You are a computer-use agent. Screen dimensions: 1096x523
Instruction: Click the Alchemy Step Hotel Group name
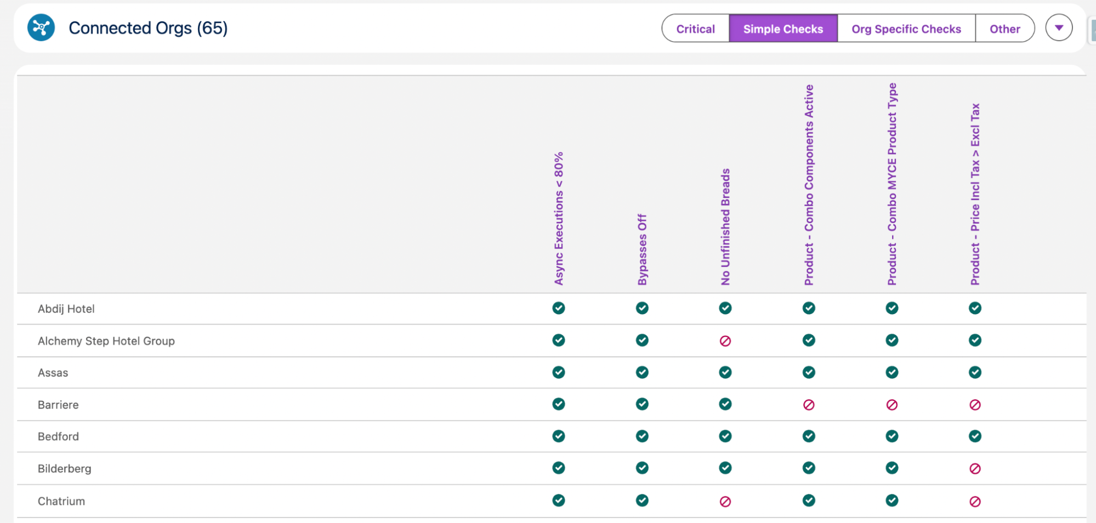tap(106, 340)
